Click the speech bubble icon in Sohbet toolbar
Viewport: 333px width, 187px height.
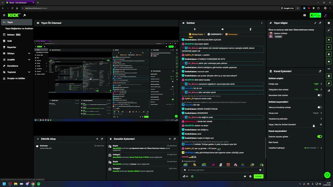pos(222,29)
